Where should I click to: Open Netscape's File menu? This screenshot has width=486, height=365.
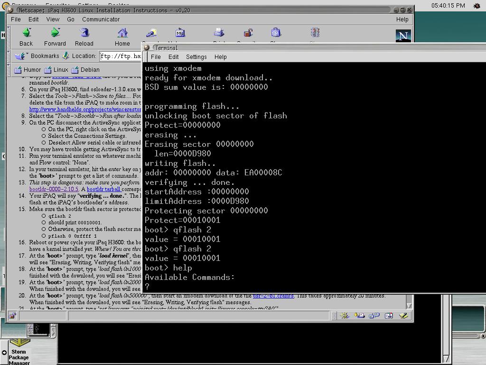pyautogui.click(x=16, y=19)
